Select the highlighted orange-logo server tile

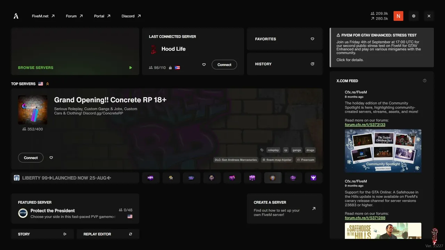pos(273,178)
